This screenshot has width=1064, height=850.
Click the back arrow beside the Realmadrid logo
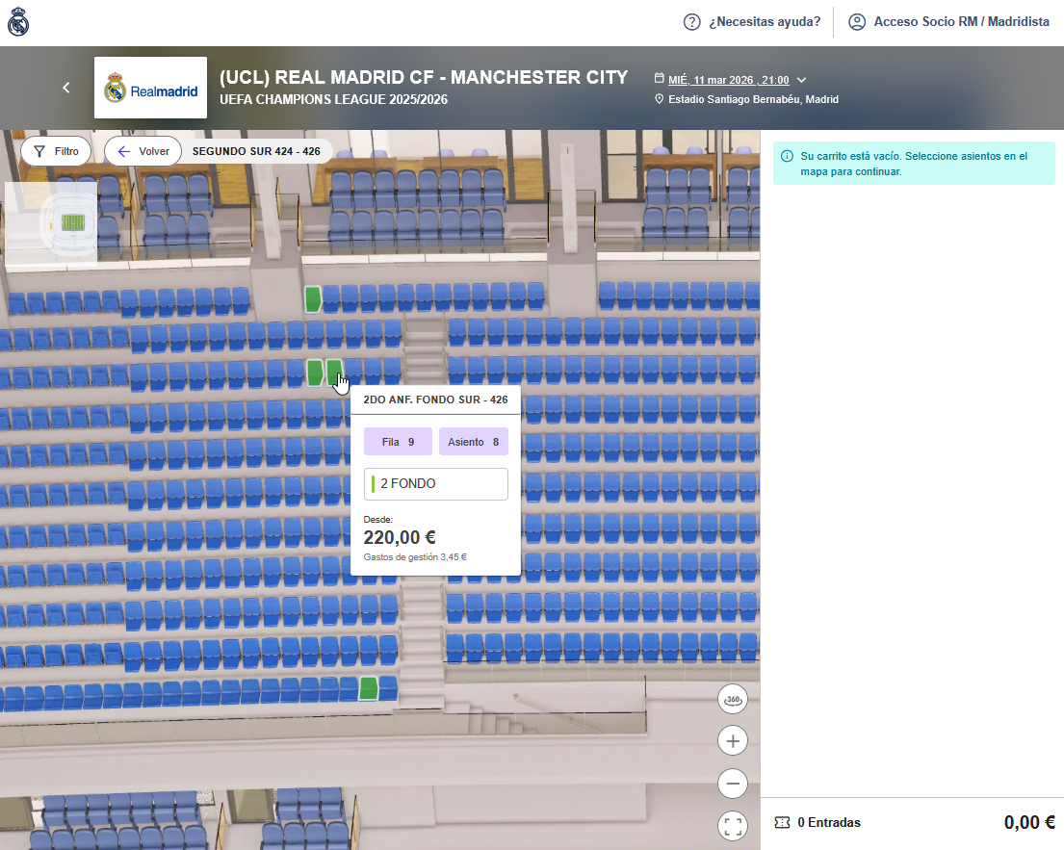coord(66,88)
